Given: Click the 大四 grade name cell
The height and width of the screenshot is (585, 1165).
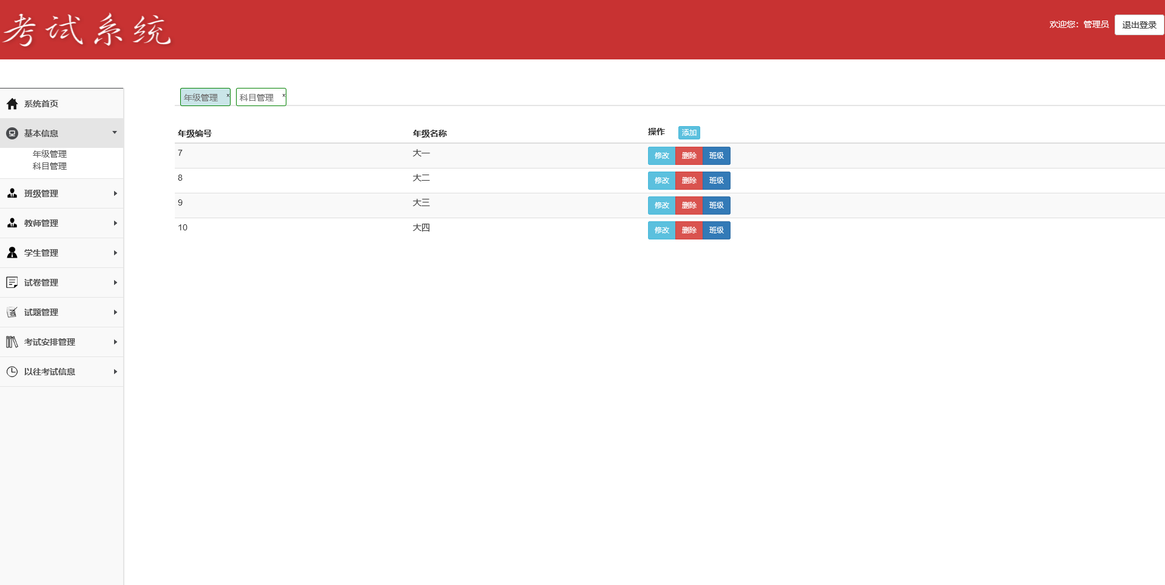Looking at the screenshot, I should (x=421, y=228).
